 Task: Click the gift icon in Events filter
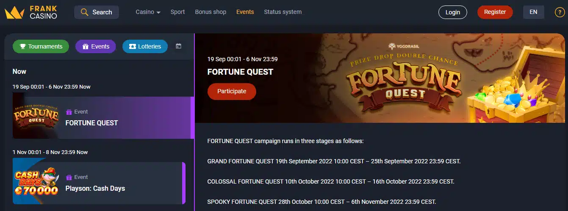(85, 46)
